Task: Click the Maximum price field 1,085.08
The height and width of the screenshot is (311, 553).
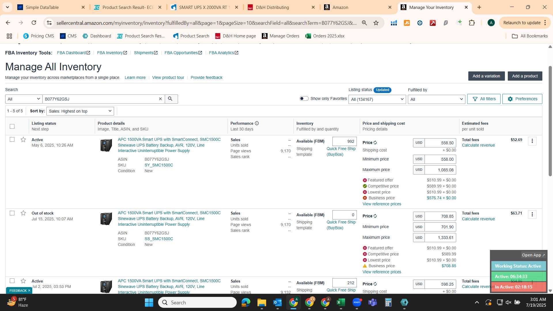Action: coord(440,170)
